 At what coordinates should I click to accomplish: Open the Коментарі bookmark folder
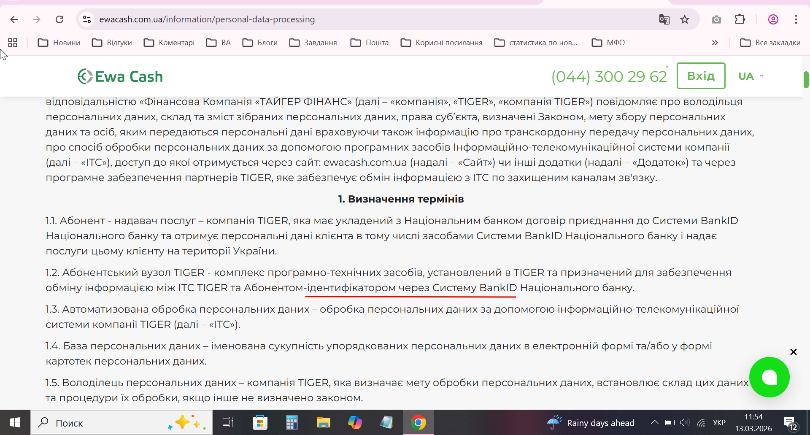point(169,43)
